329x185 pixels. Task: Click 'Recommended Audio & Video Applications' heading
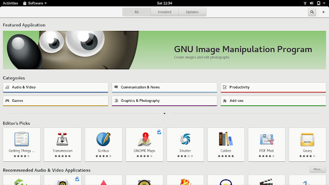[47, 170]
